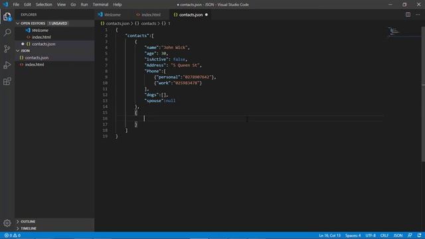Click the errors and warnings status indicator
Image resolution: width=425 pixels, height=239 pixels.
pos(13,236)
